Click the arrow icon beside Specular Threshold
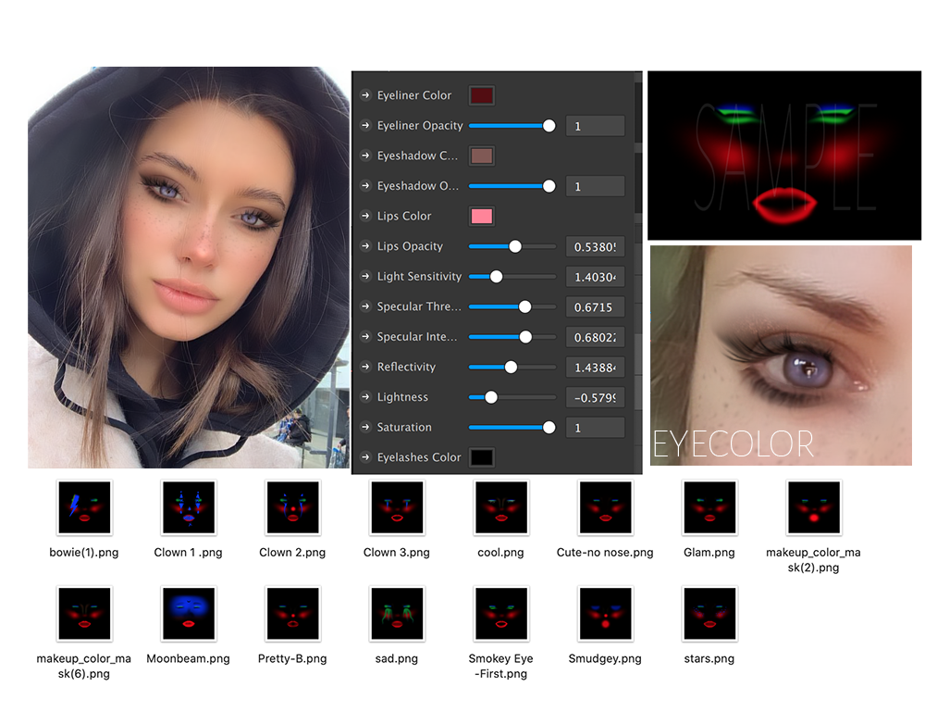The height and width of the screenshot is (724, 925). pos(365,306)
